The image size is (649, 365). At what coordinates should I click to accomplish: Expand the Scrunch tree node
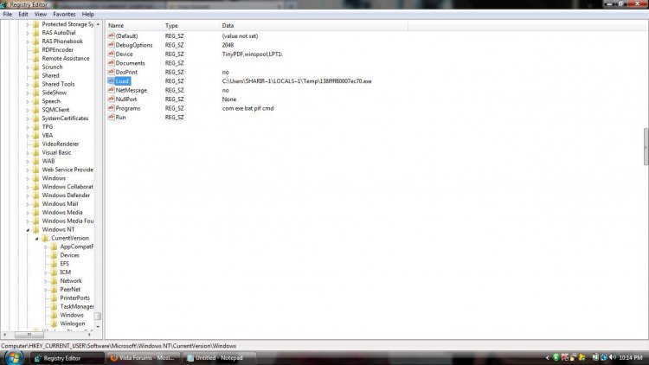pyautogui.click(x=28, y=67)
